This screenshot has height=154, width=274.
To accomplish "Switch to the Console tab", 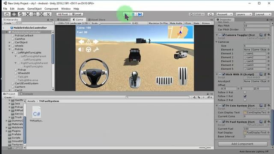I will 27,94.
